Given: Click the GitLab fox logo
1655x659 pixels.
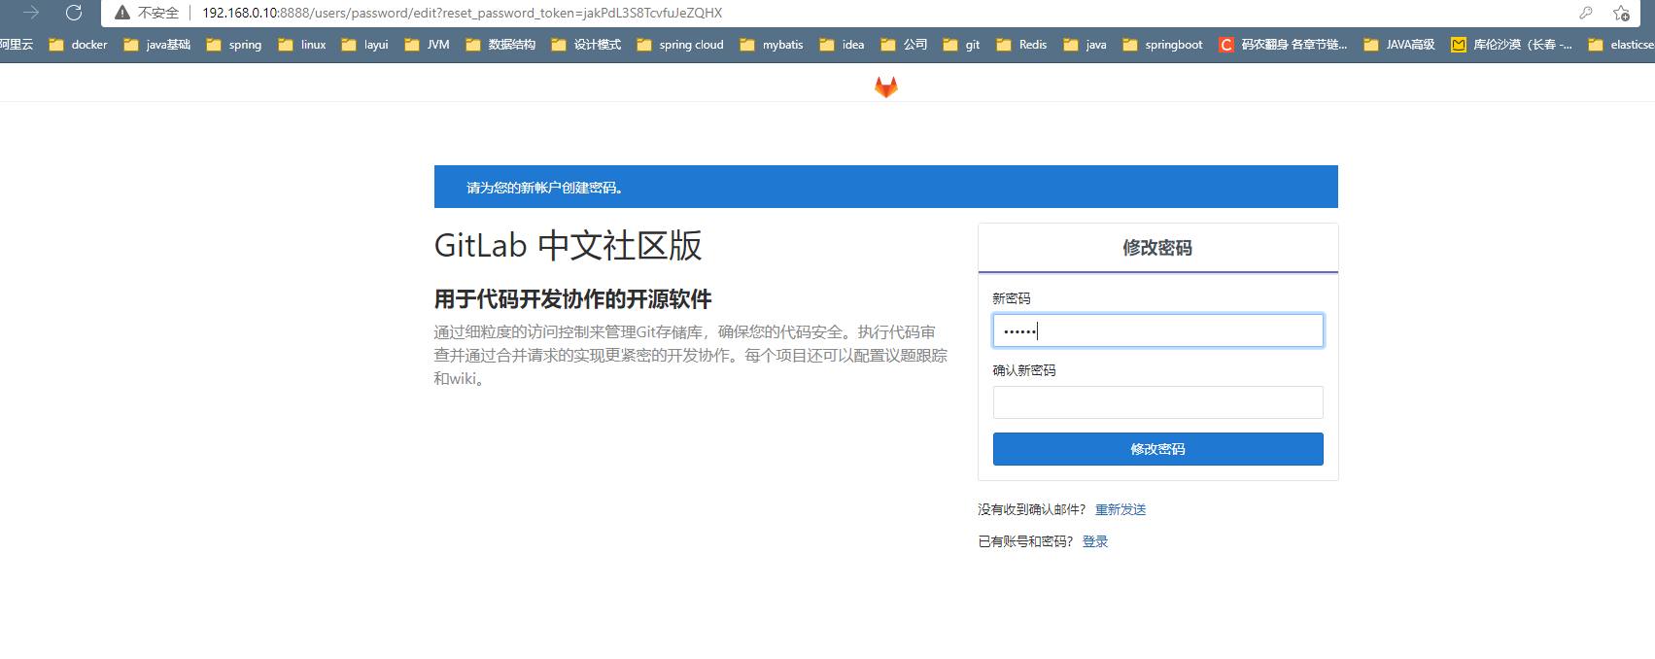Looking at the screenshot, I should [x=886, y=87].
